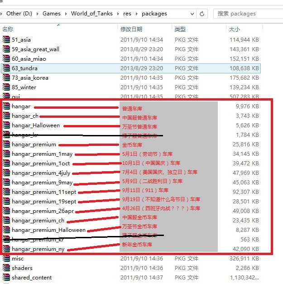
Task: Select the misc file name
Action: click(x=18, y=259)
